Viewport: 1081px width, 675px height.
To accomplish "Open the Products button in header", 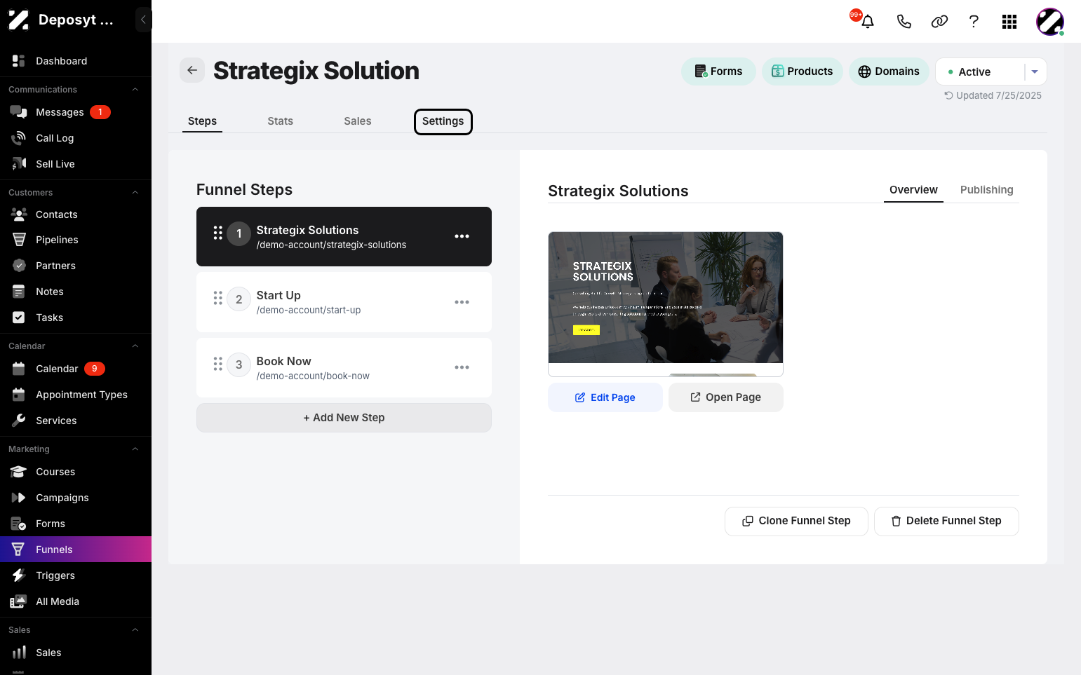I will [803, 71].
